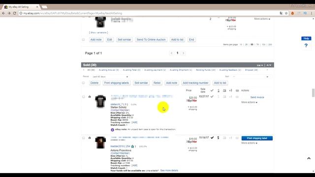
Task: Click Send To Online Auction button
Action: point(151,39)
